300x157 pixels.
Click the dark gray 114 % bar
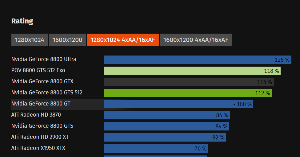pyautogui.click(x=189, y=82)
